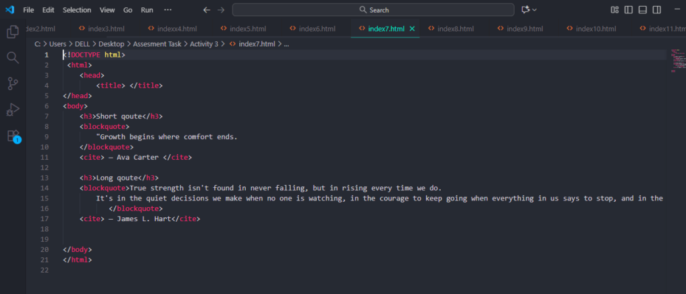The image size is (686, 294).
Task: Open the Search view in activity bar
Action: click(x=12, y=57)
